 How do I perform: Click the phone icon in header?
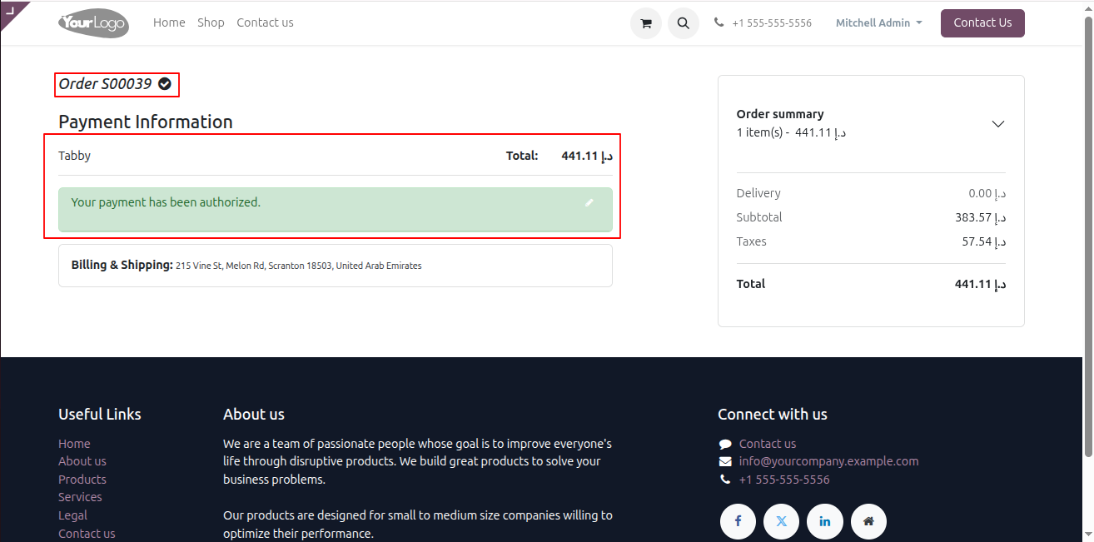[x=719, y=22]
